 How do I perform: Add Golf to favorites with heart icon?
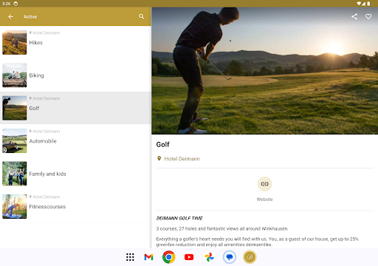(x=368, y=16)
